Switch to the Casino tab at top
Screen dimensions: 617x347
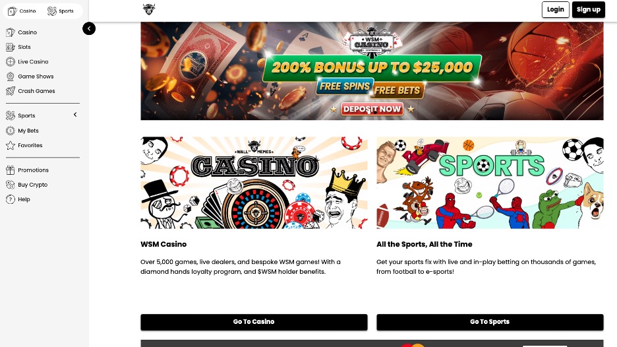coord(22,11)
